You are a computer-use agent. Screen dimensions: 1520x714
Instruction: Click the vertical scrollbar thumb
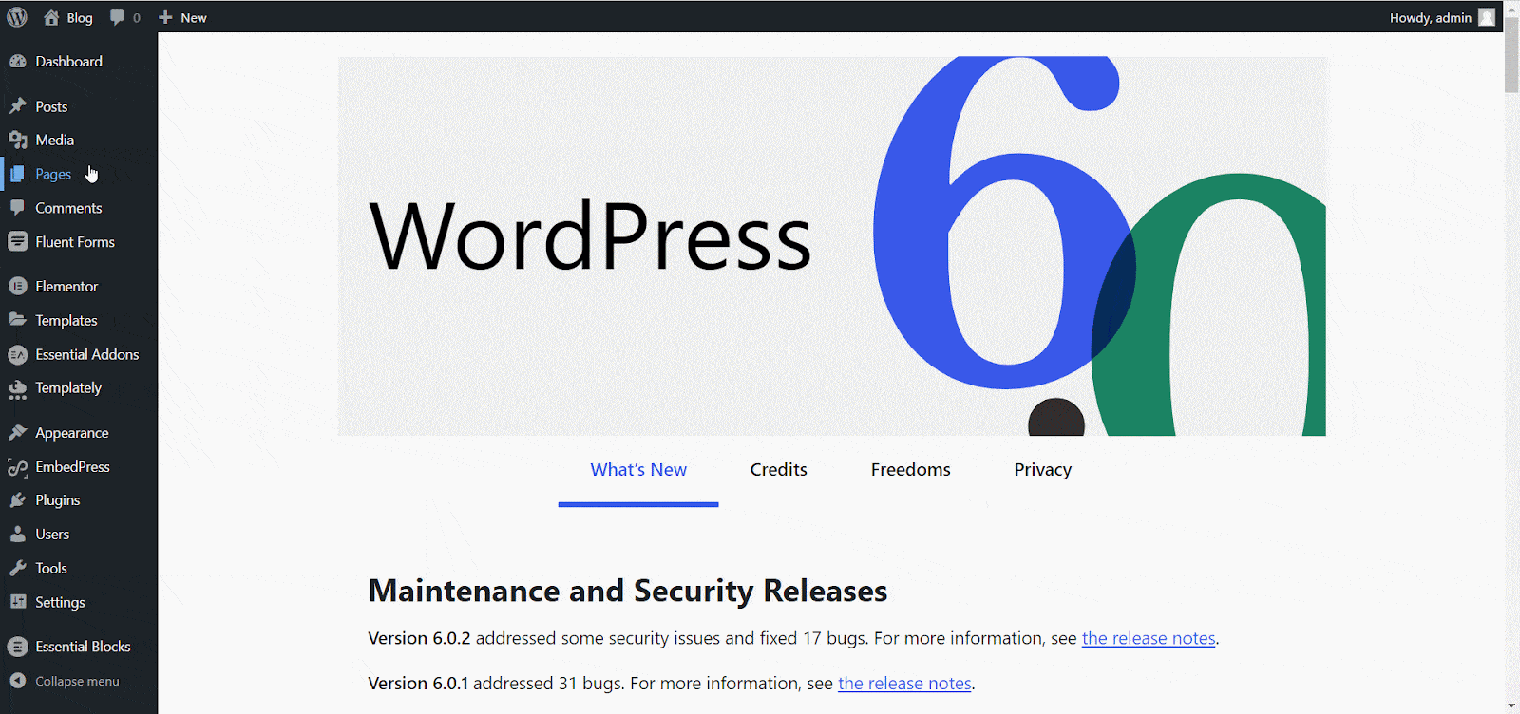[1511, 54]
